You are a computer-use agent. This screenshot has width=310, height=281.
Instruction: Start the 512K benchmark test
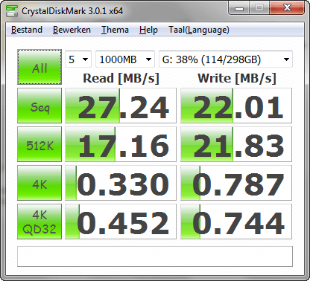(x=39, y=144)
